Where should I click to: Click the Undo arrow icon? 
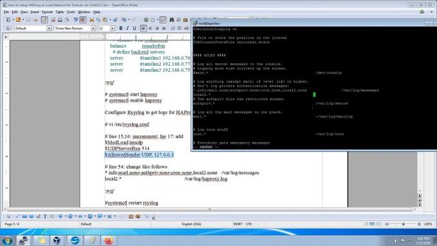point(124,20)
